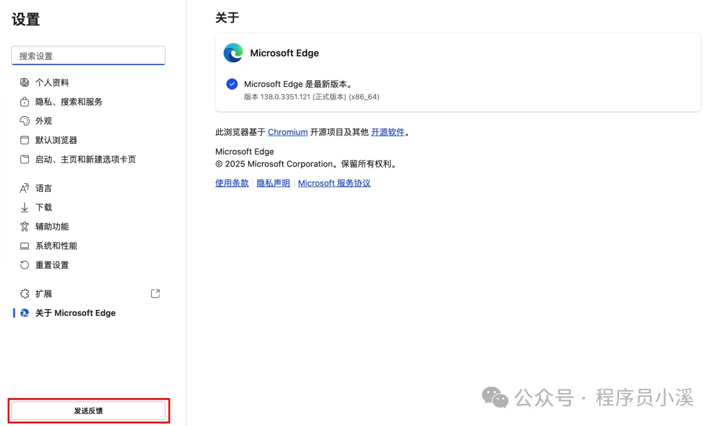Click the 设置 sidebar heading

(26, 20)
